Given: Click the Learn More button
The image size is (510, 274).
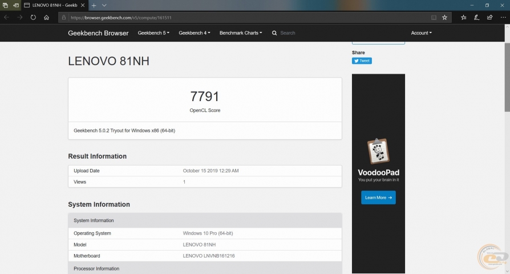Looking at the screenshot, I should click(378, 198).
